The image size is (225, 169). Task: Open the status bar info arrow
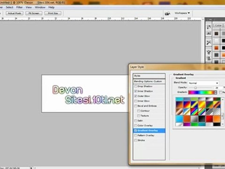point(31,168)
